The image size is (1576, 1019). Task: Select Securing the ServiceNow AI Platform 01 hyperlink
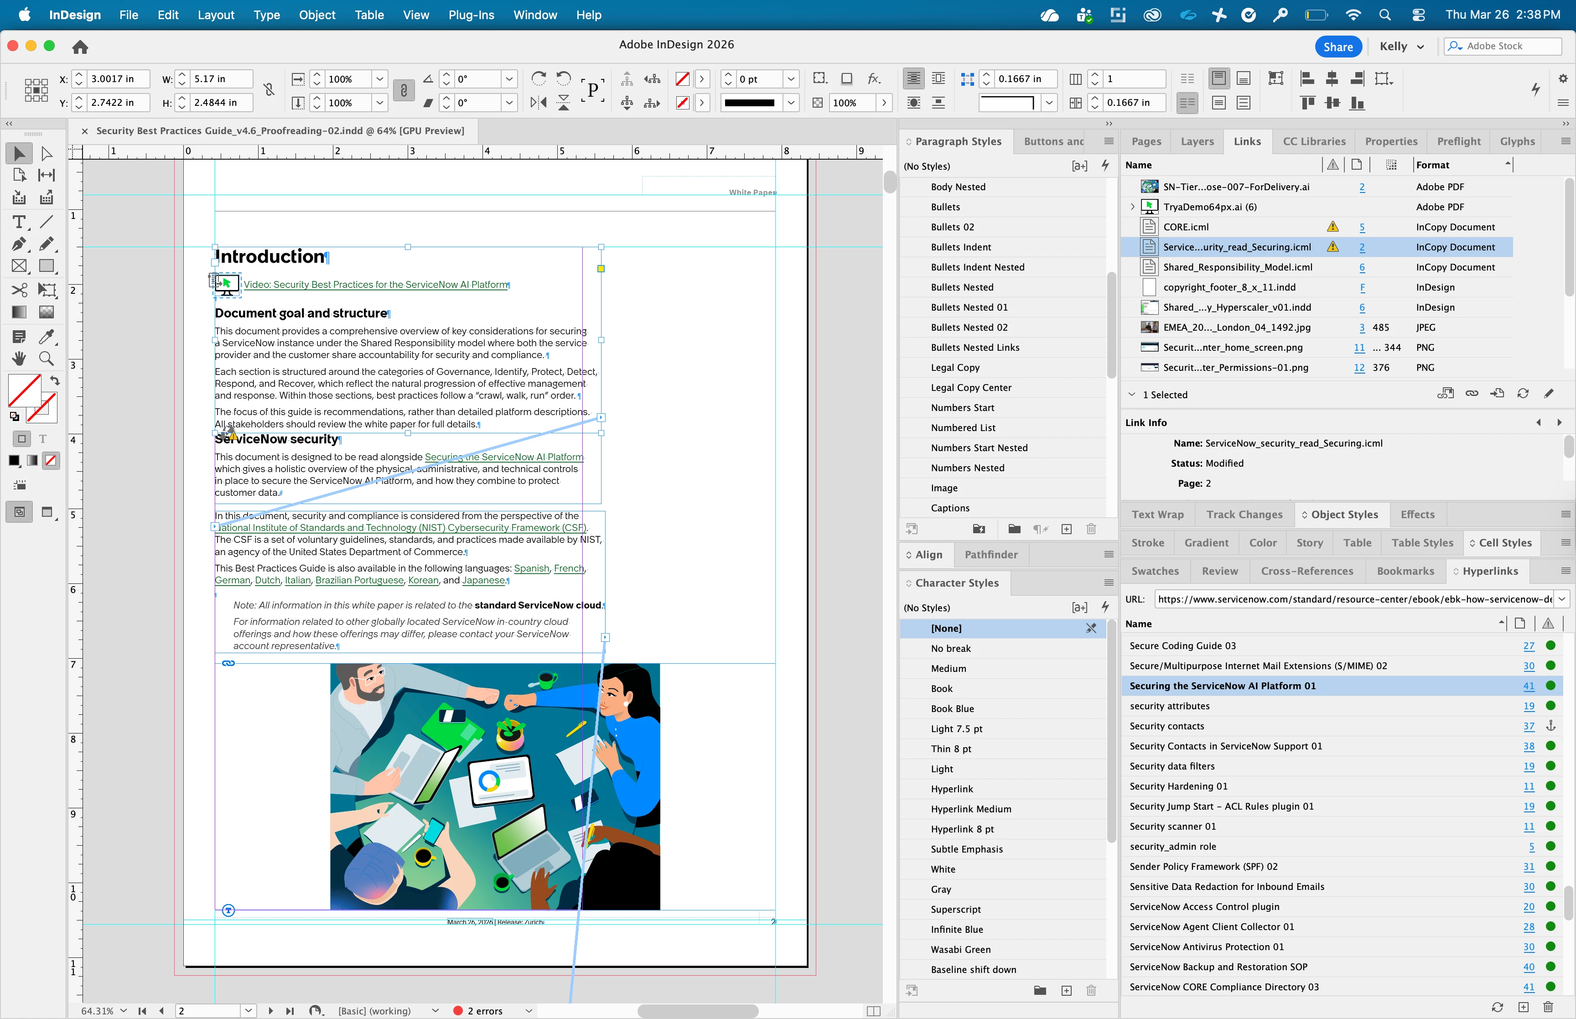click(x=1222, y=686)
